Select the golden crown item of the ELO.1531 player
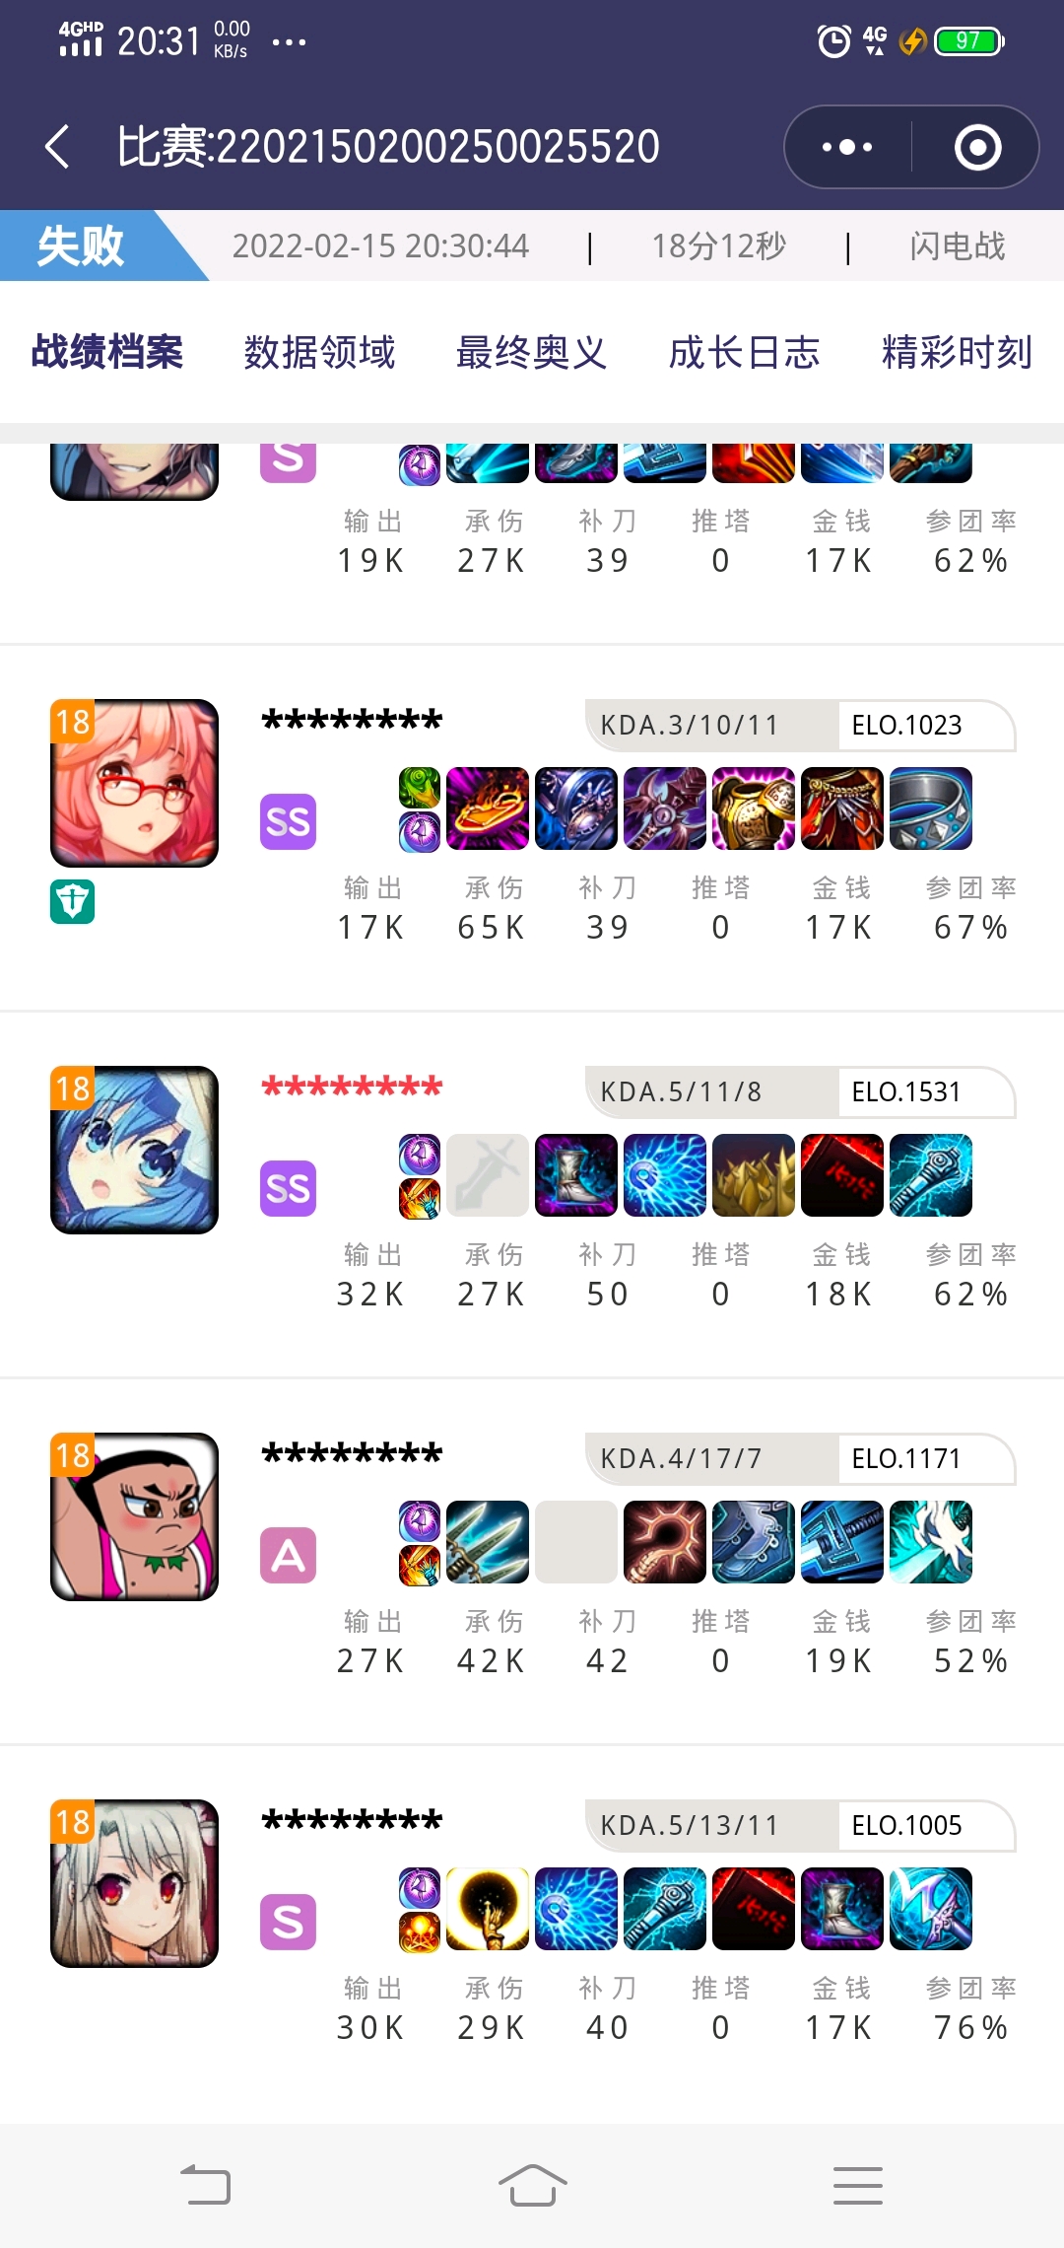Image resolution: width=1064 pixels, height=2248 pixels. [754, 1175]
